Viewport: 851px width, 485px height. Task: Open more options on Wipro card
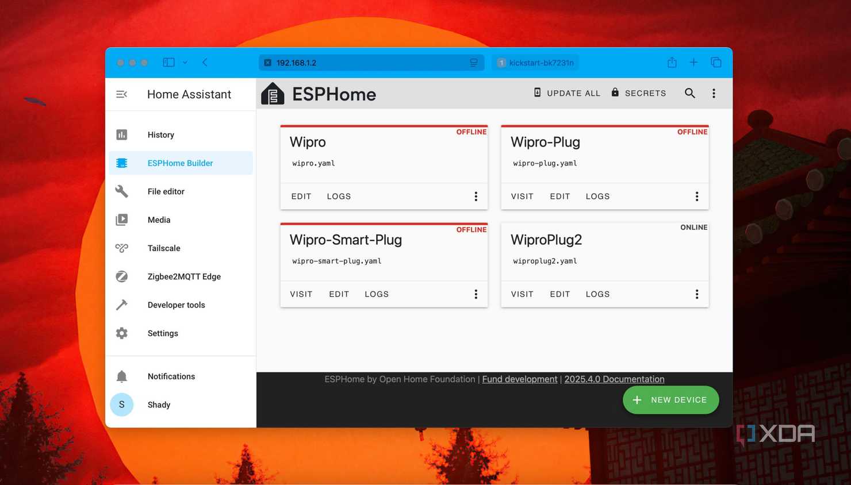[x=476, y=197]
